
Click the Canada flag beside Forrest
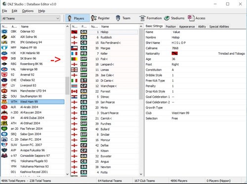[x=74, y=91]
